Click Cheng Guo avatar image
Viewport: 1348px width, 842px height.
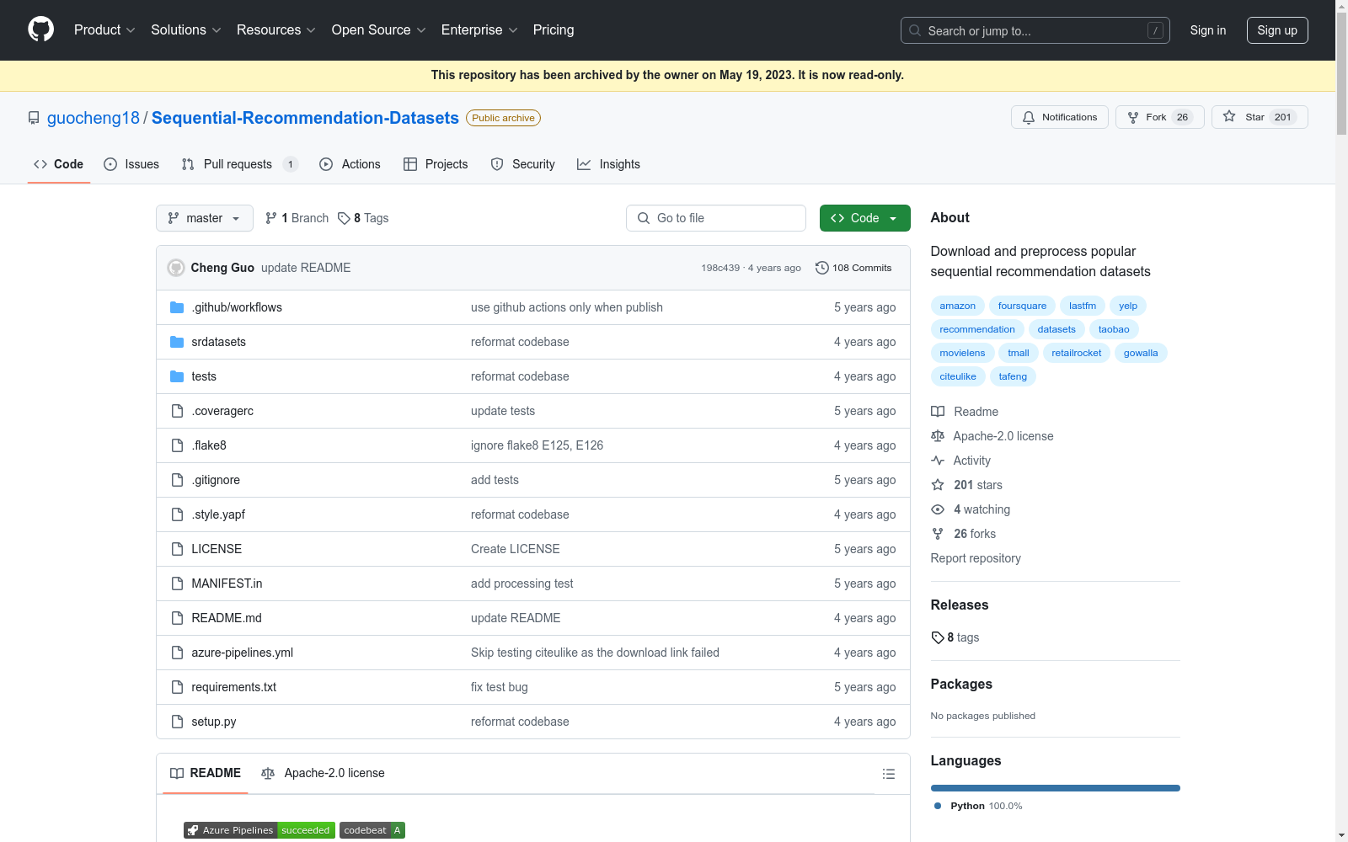pyautogui.click(x=176, y=268)
